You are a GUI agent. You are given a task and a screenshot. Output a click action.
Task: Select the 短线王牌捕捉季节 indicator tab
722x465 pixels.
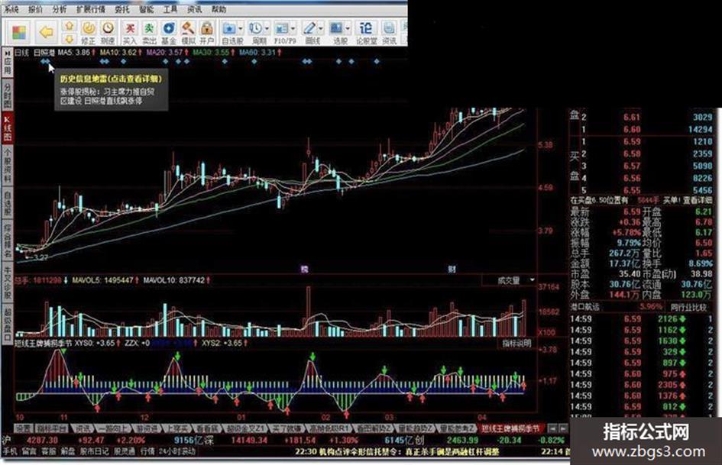(510, 428)
